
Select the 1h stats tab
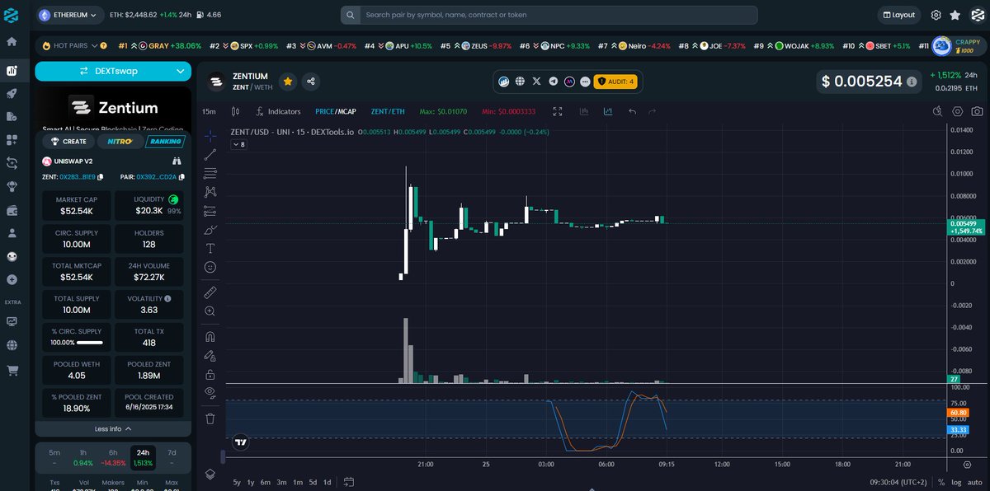pyautogui.click(x=83, y=457)
